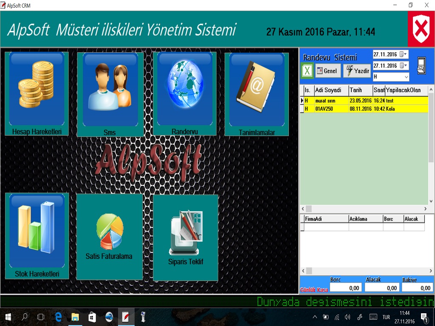Screen dimensions: 435x326
Task: Click the red shield exit icon
Action: (421, 29)
